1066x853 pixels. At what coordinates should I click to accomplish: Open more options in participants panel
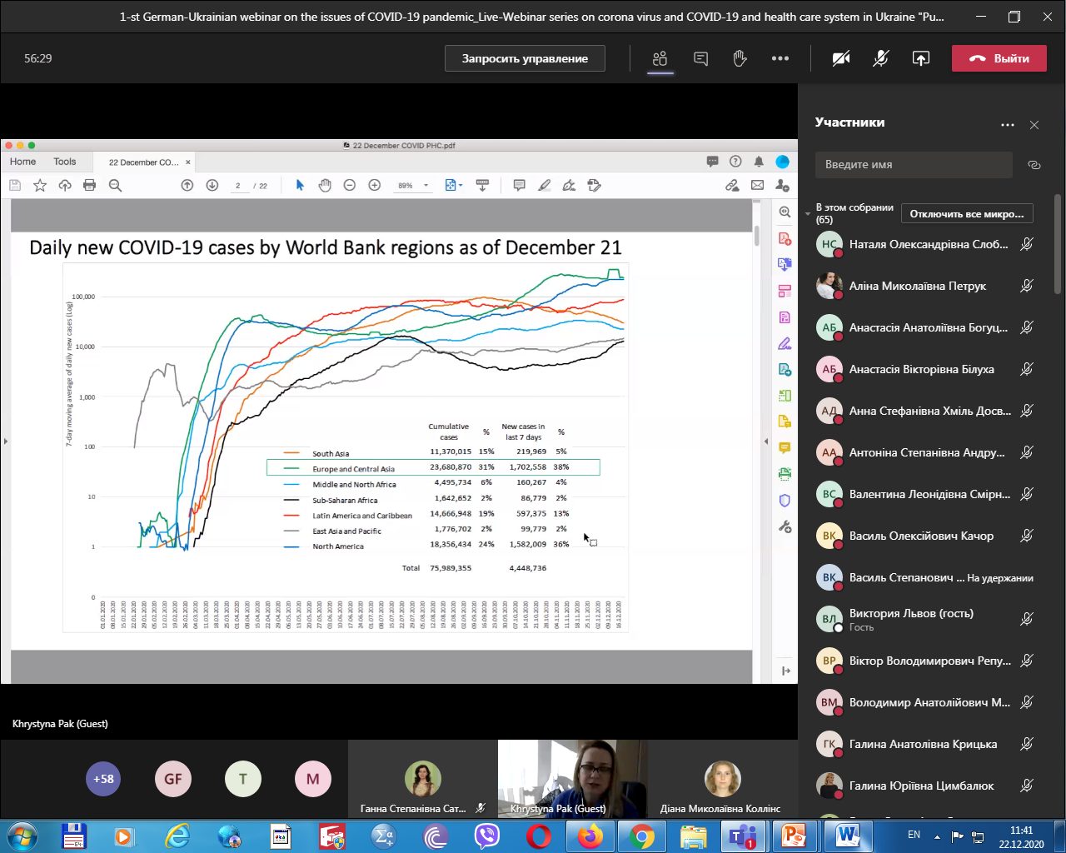(x=1008, y=125)
